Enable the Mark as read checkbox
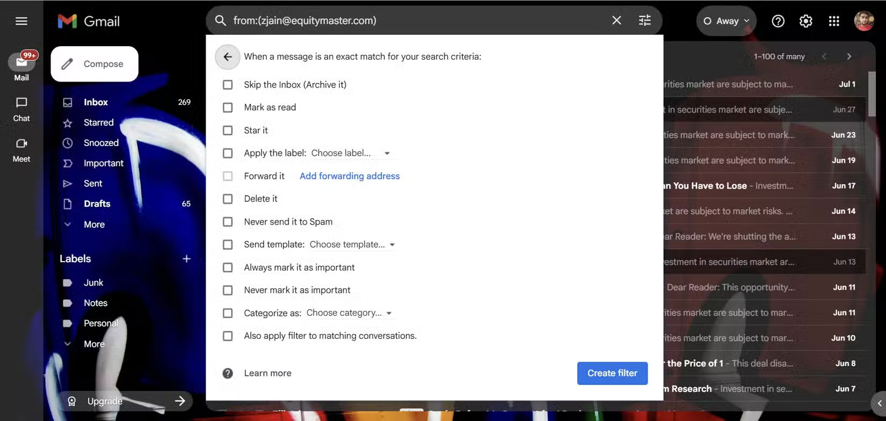This screenshot has width=886, height=421. (x=228, y=107)
